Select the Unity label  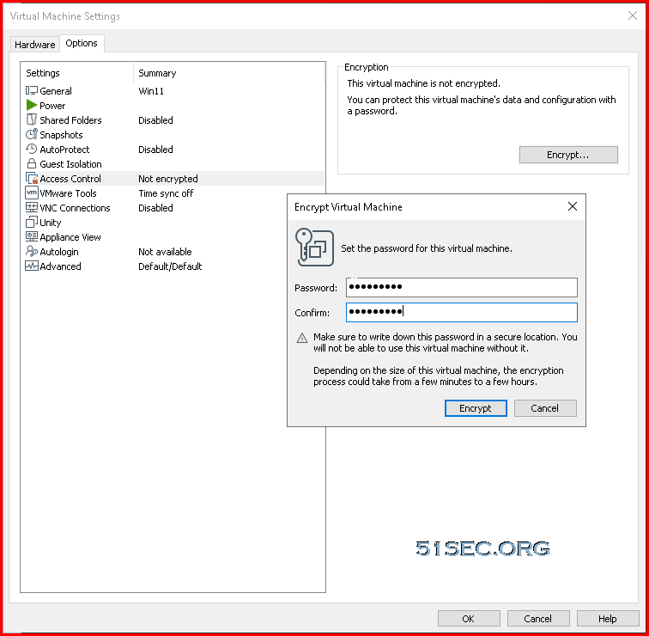(51, 223)
